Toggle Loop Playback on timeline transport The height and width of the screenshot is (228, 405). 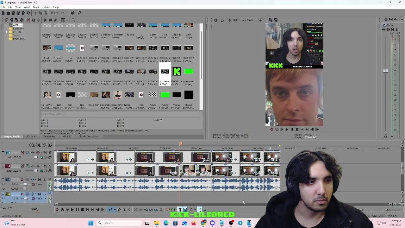[x=62, y=210]
